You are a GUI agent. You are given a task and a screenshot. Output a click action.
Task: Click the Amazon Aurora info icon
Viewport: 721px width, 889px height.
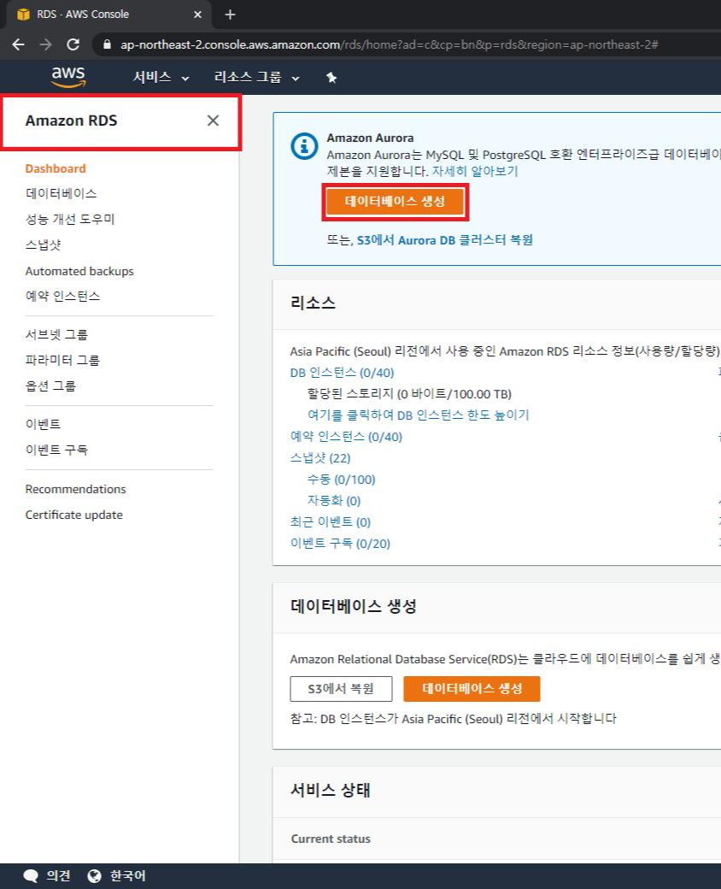(x=304, y=146)
